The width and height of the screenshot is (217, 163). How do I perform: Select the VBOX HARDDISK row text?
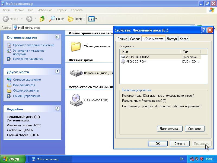[x=138, y=57]
